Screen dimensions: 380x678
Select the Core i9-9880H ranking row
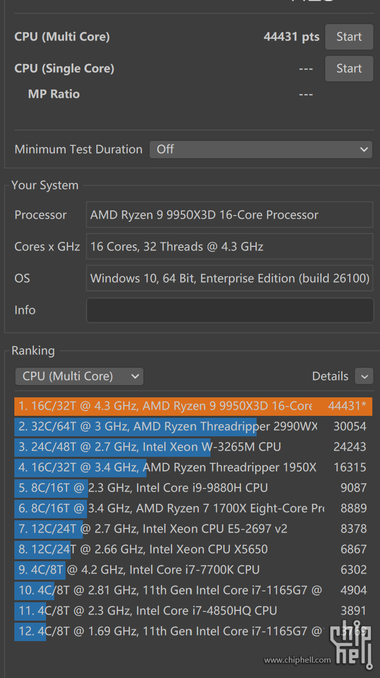[x=193, y=488]
